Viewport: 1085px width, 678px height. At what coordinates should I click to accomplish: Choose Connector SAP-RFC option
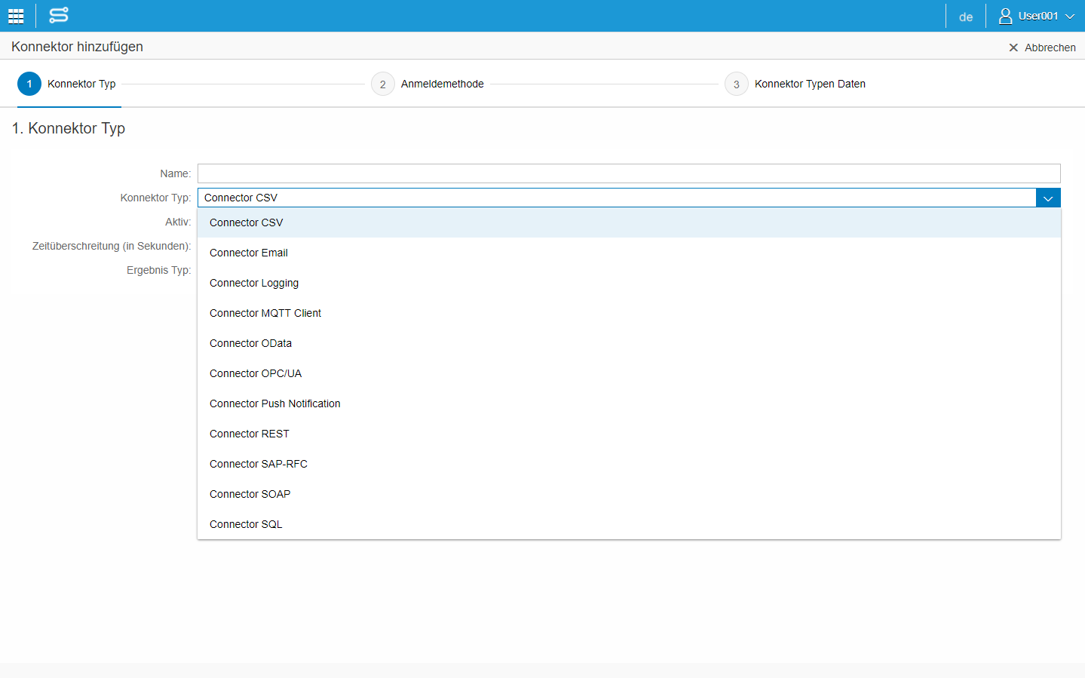(629, 464)
